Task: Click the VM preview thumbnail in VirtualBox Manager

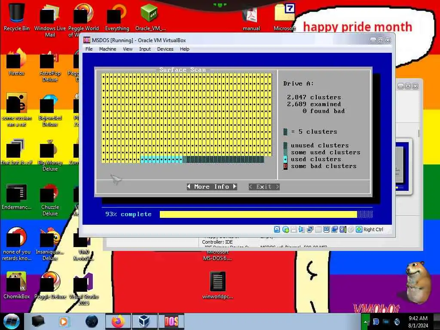Action: [x=403, y=166]
